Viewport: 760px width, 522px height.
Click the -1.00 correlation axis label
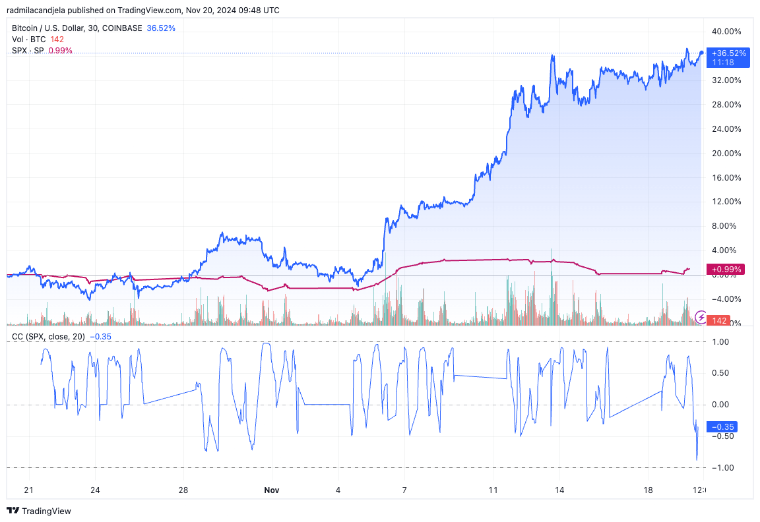click(722, 468)
